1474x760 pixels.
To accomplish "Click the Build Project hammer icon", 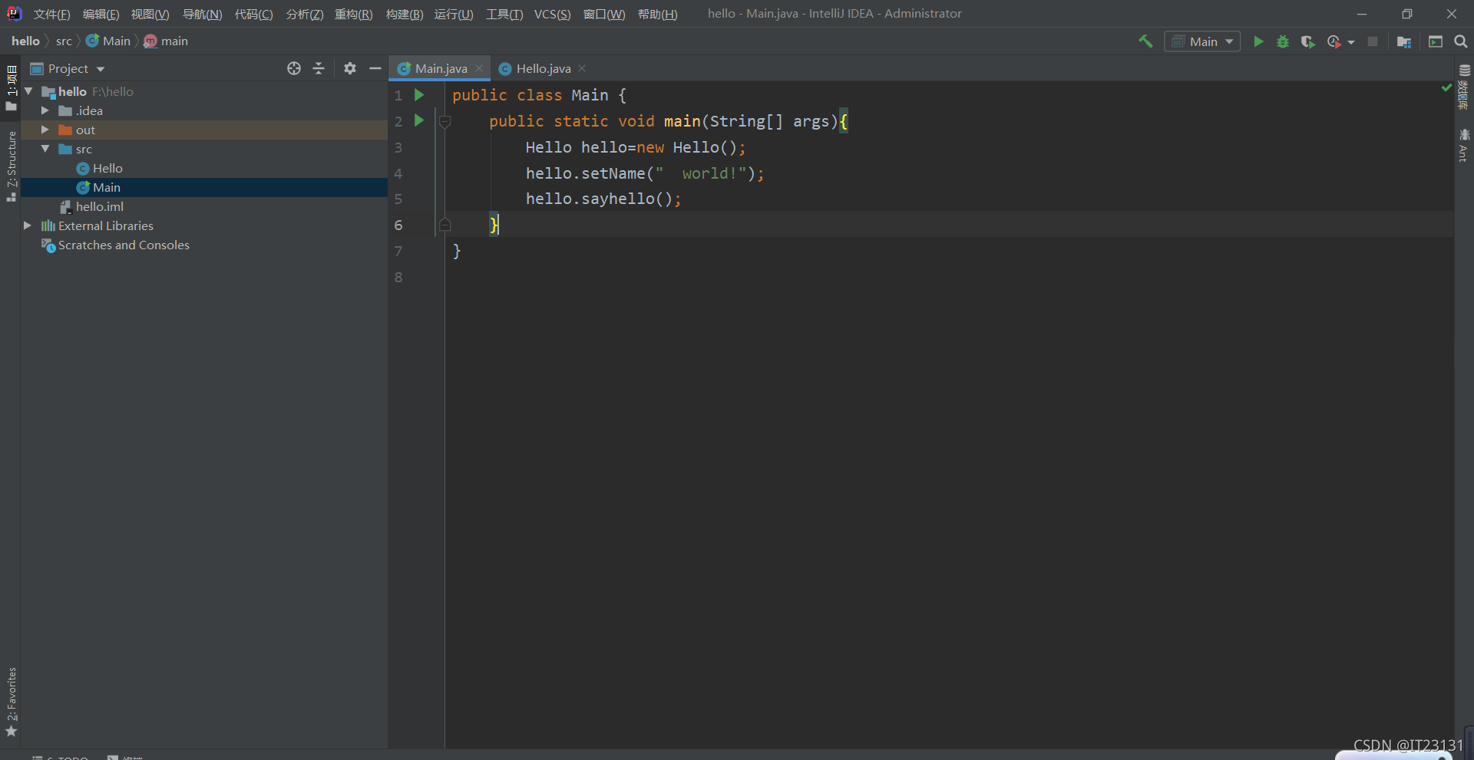I will [1145, 41].
